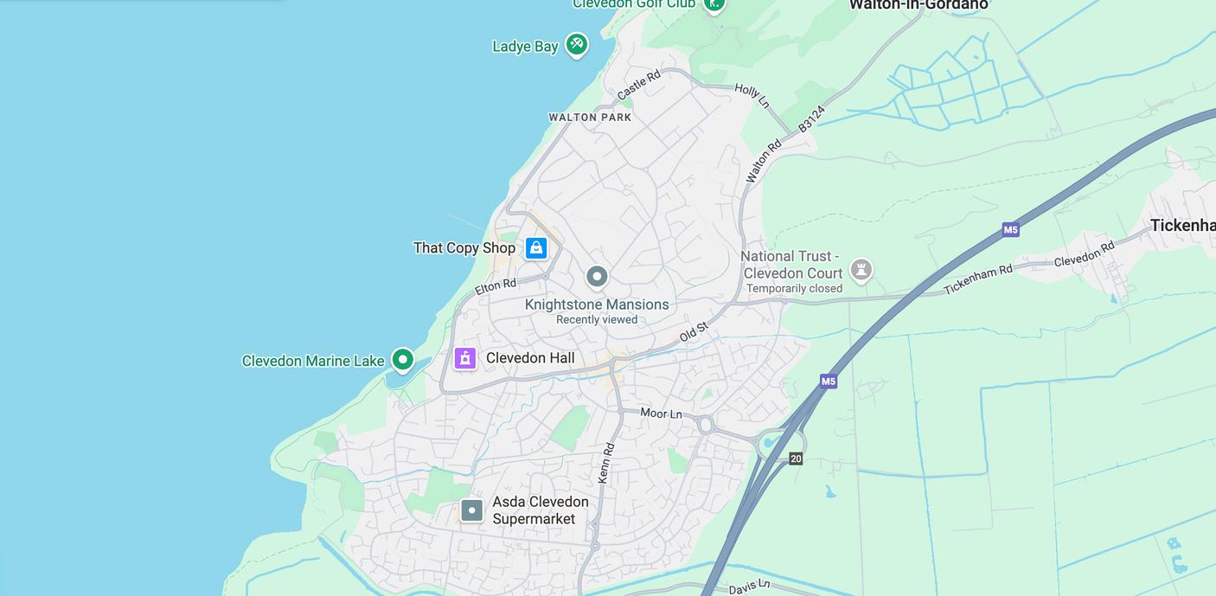This screenshot has height=596, width=1216.
Task: Select the purple Clevedon Hall venue icon
Action: click(x=465, y=358)
